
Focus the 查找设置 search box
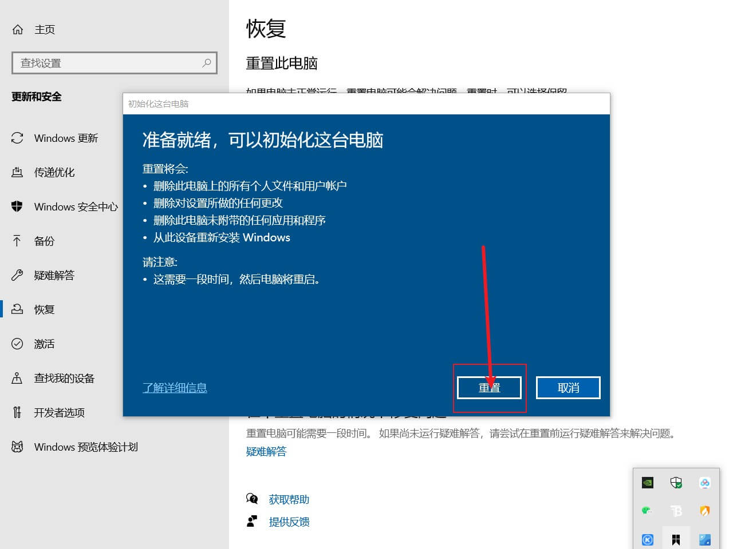click(x=115, y=63)
